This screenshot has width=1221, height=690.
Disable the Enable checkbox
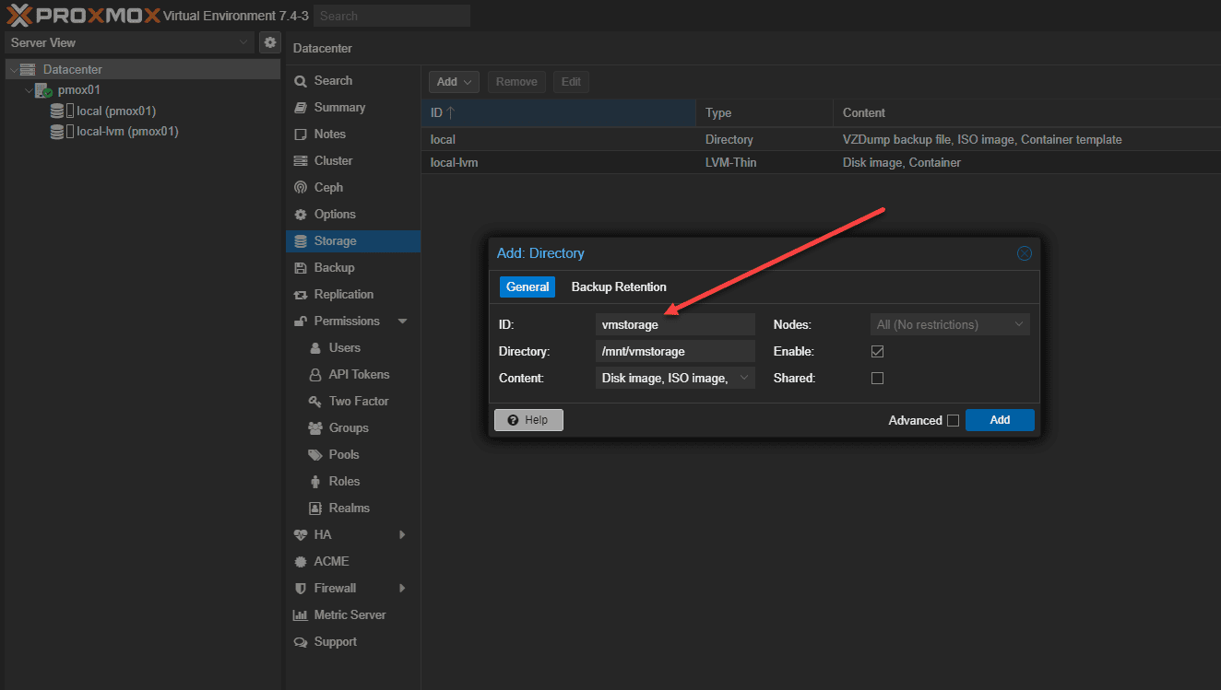877,352
